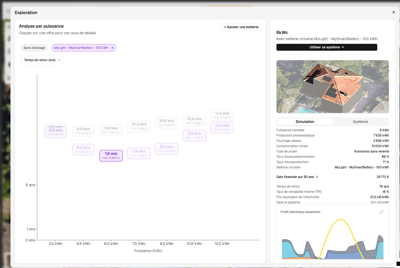Open the Temps de retour dropdown

[42, 60]
